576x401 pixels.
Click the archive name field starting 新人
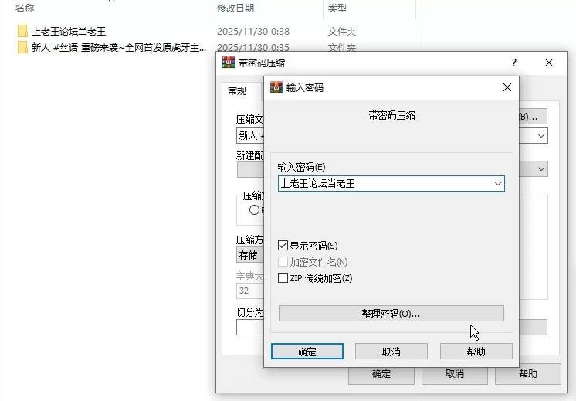250,136
